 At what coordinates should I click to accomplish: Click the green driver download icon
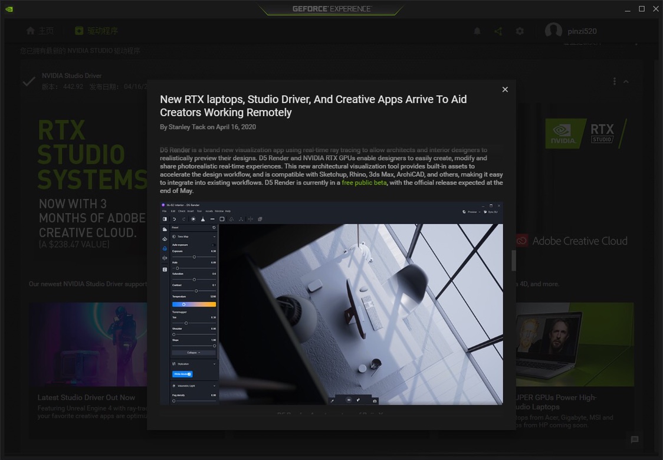click(78, 31)
